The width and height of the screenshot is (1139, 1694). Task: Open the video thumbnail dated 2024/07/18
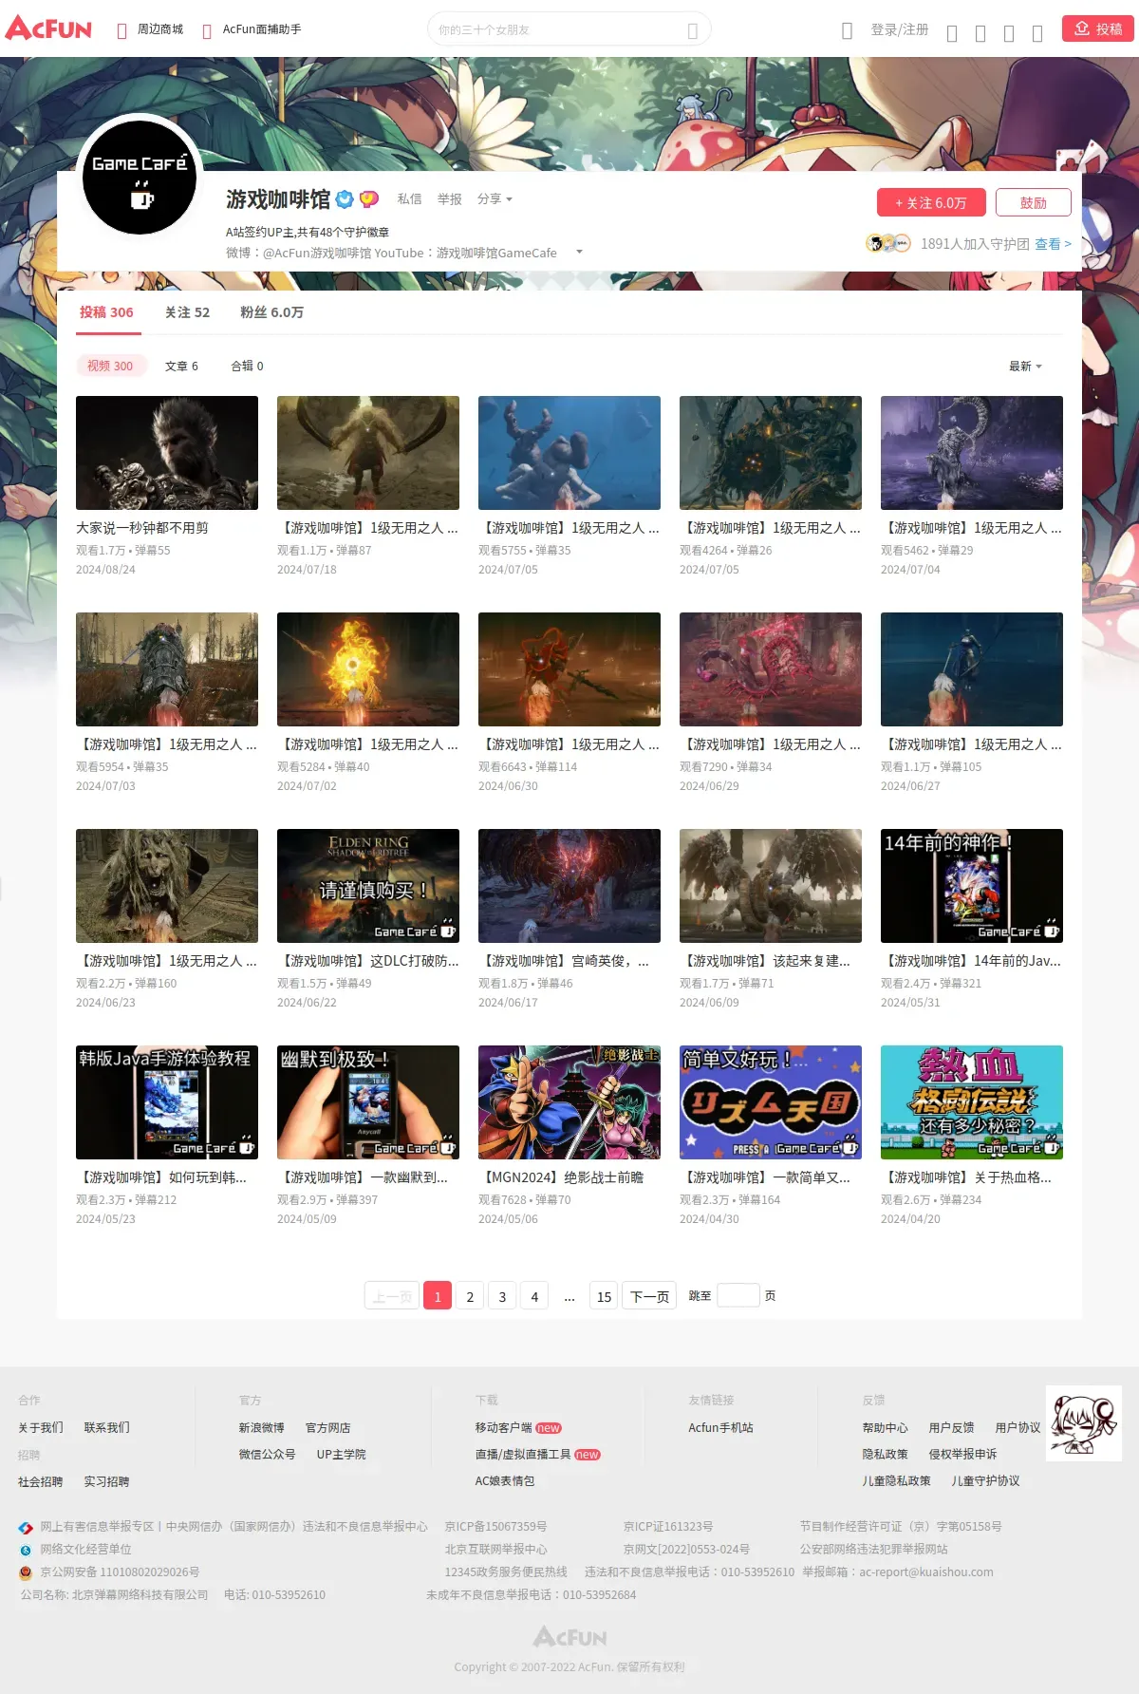coord(368,453)
